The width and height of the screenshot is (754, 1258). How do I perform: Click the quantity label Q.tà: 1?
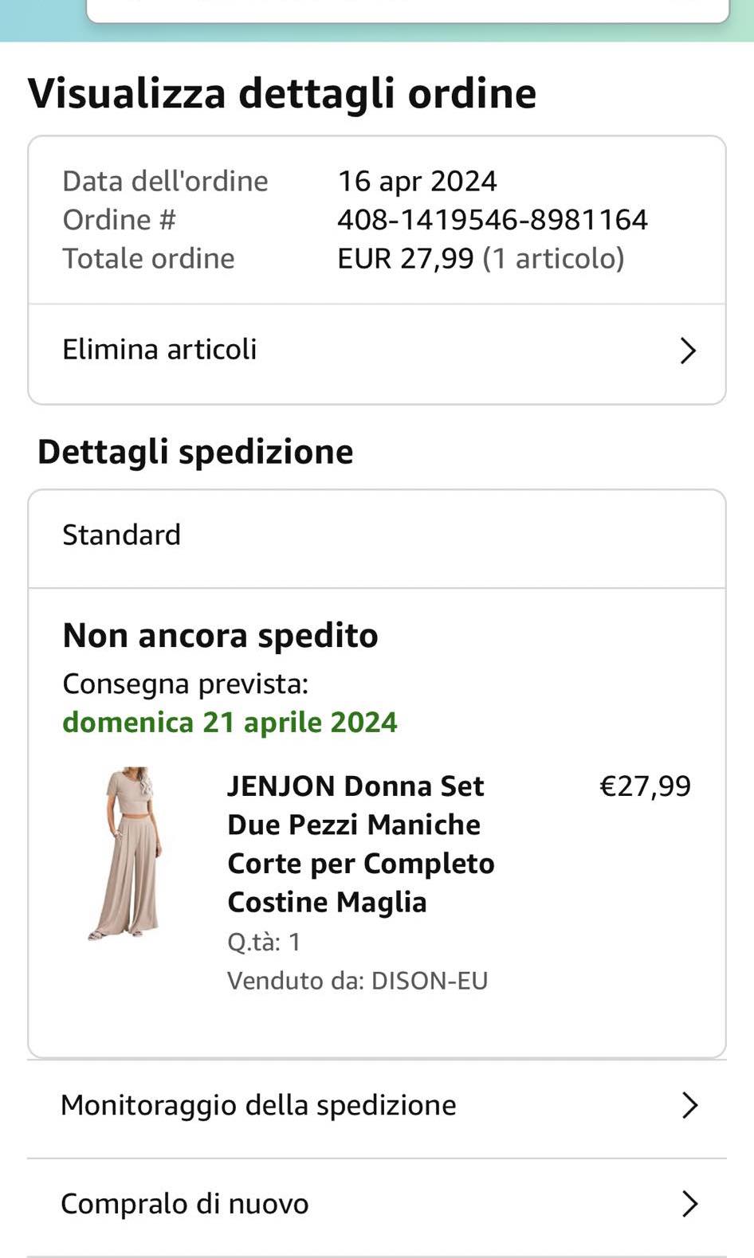click(264, 943)
